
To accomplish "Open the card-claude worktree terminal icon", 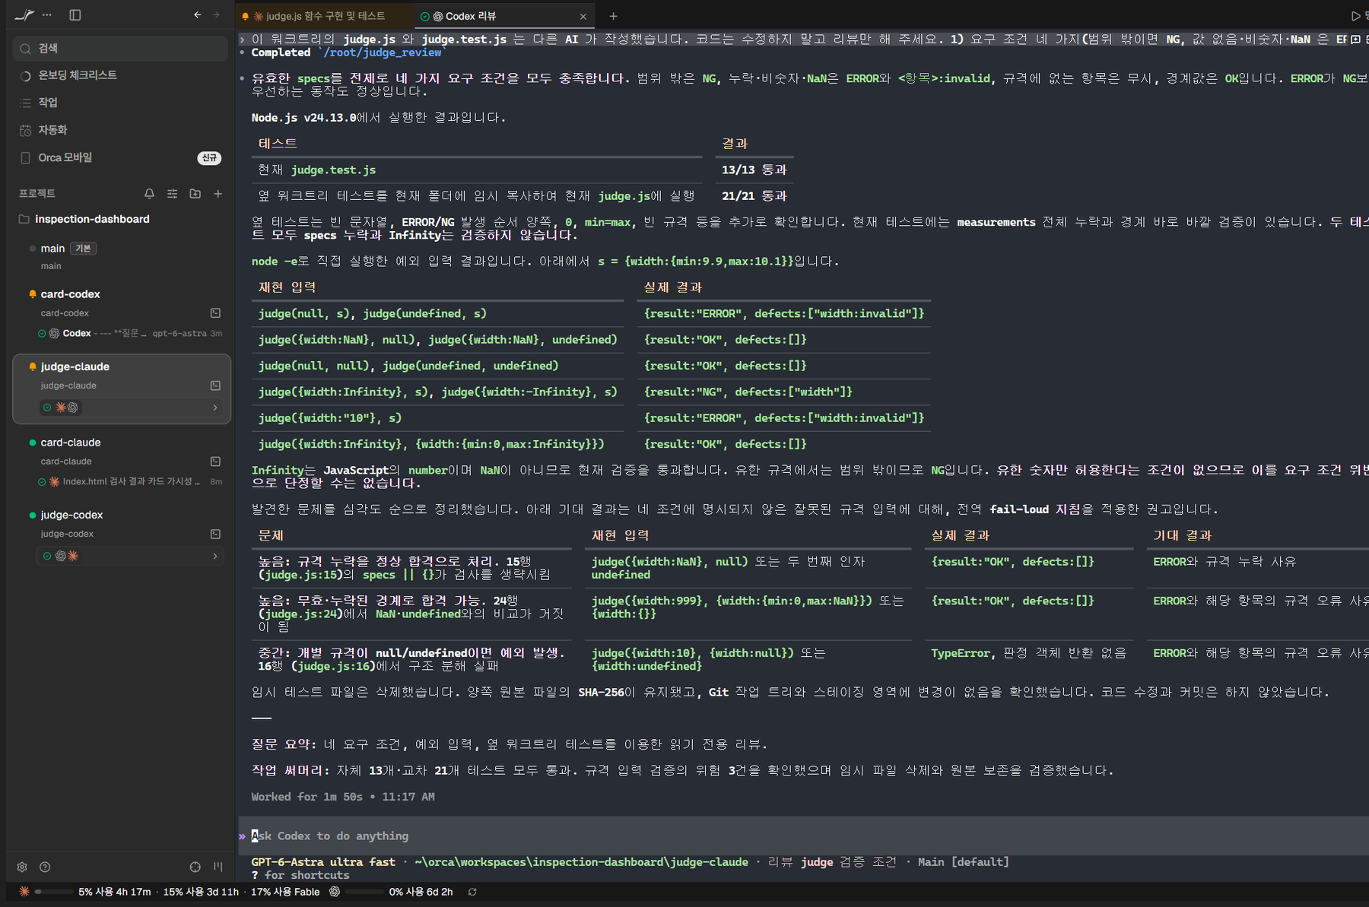I will tap(216, 461).
